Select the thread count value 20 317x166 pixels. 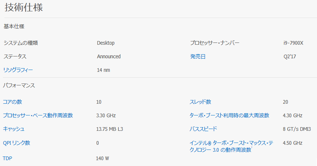click(x=285, y=102)
